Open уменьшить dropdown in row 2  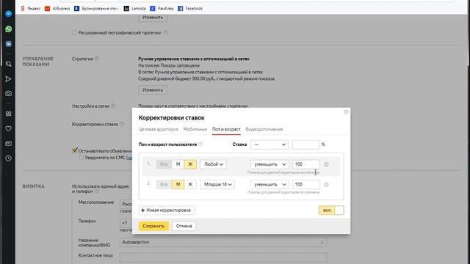pos(270,184)
